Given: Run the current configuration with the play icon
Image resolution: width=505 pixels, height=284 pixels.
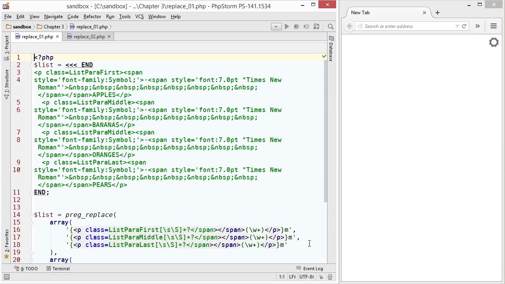Looking at the screenshot, I should (x=287, y=26).
